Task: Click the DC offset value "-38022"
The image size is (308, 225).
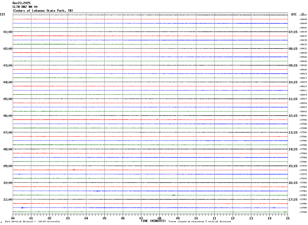Action: click(303, 65)
